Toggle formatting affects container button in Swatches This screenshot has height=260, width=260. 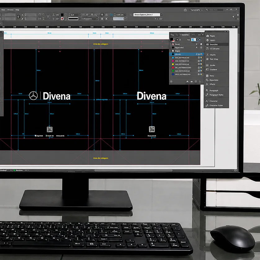[177, 40]
